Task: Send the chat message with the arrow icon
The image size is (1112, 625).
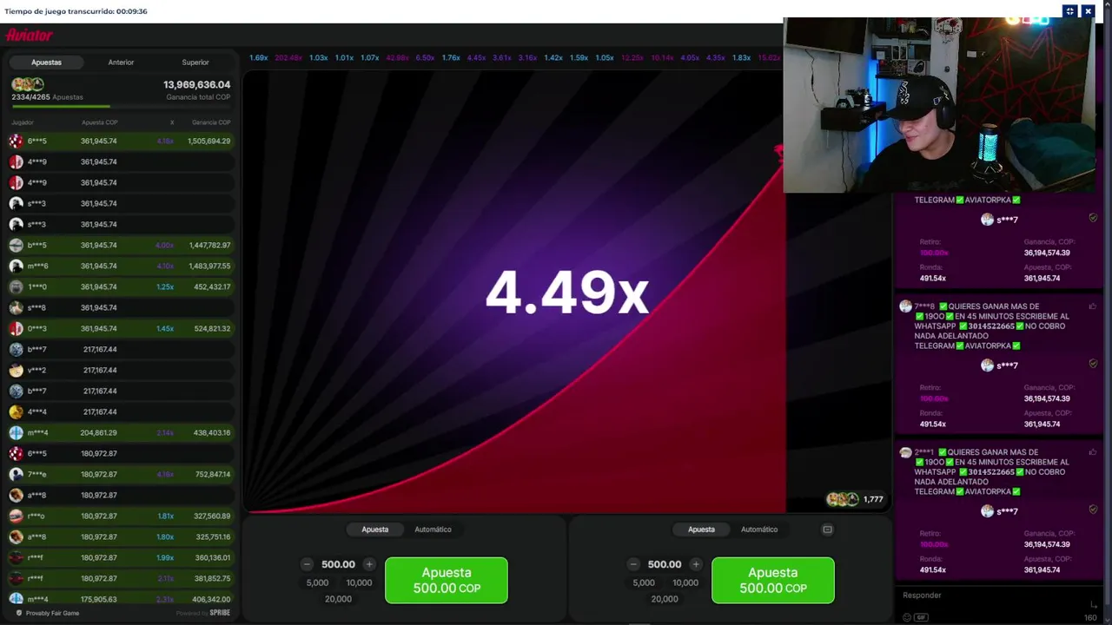Action: pyautogui.click(x=1093, y=604)
